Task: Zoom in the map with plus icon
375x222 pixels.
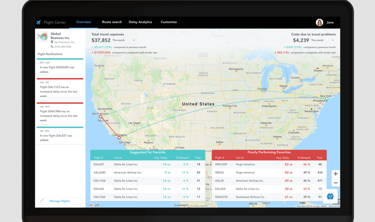Action: click(335, 174)
